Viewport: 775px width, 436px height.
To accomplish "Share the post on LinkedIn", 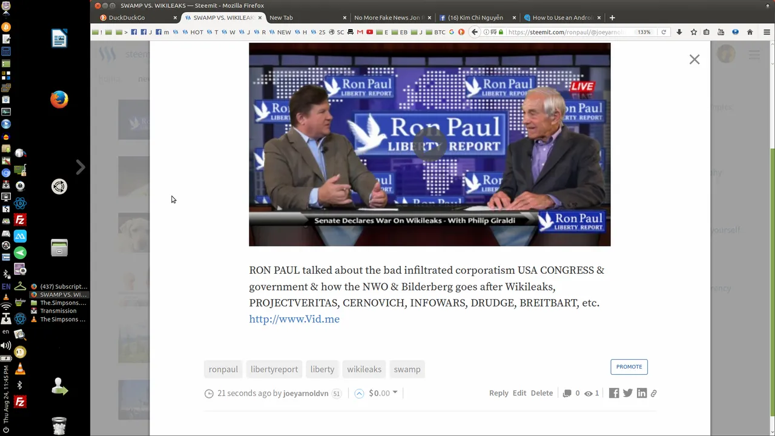I will (642, 394).
